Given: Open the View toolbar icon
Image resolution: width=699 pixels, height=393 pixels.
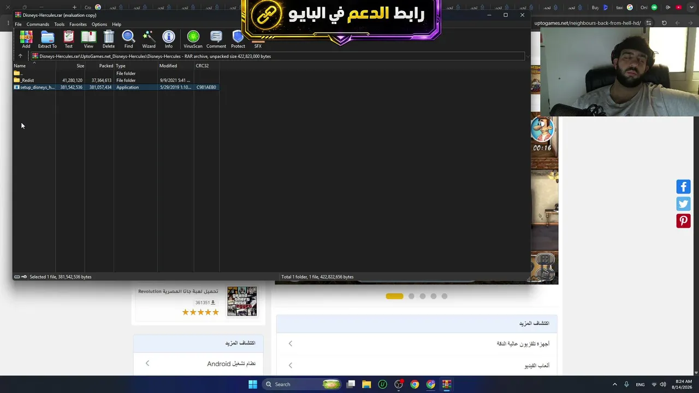Looking at the screenshot, I should point(88,39).
